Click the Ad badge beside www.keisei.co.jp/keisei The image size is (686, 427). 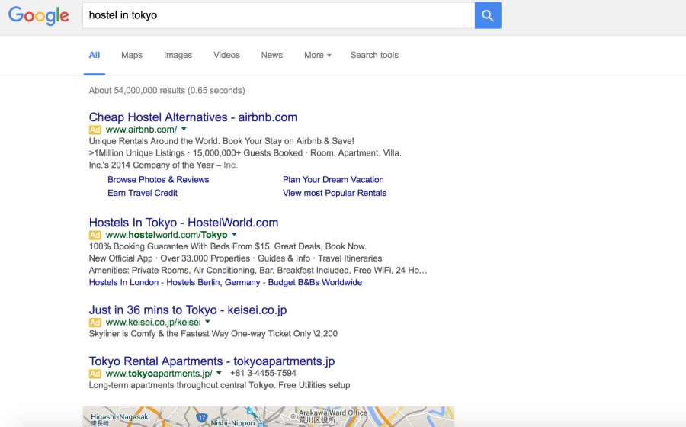95,323
